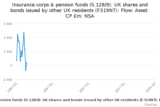Click the chart title text
Viewport: 160px width, 107px height.
coord(80,10)
